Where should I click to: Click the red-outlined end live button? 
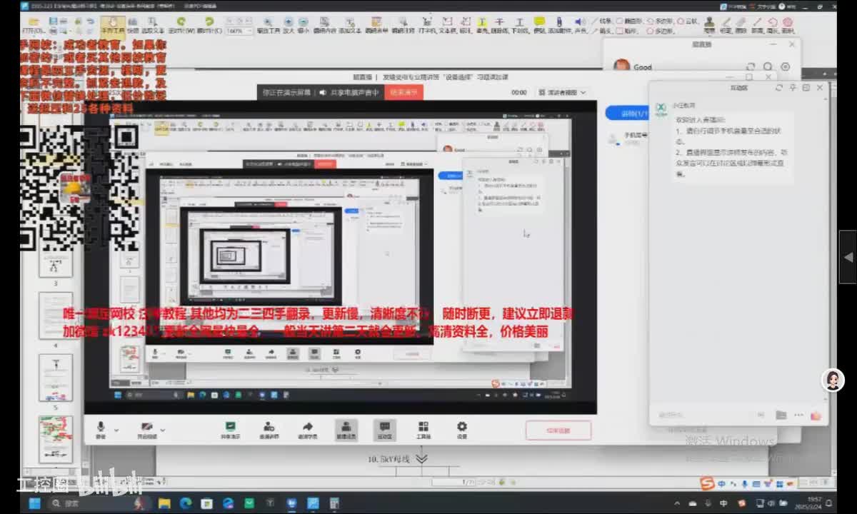(x=558, y=430)
